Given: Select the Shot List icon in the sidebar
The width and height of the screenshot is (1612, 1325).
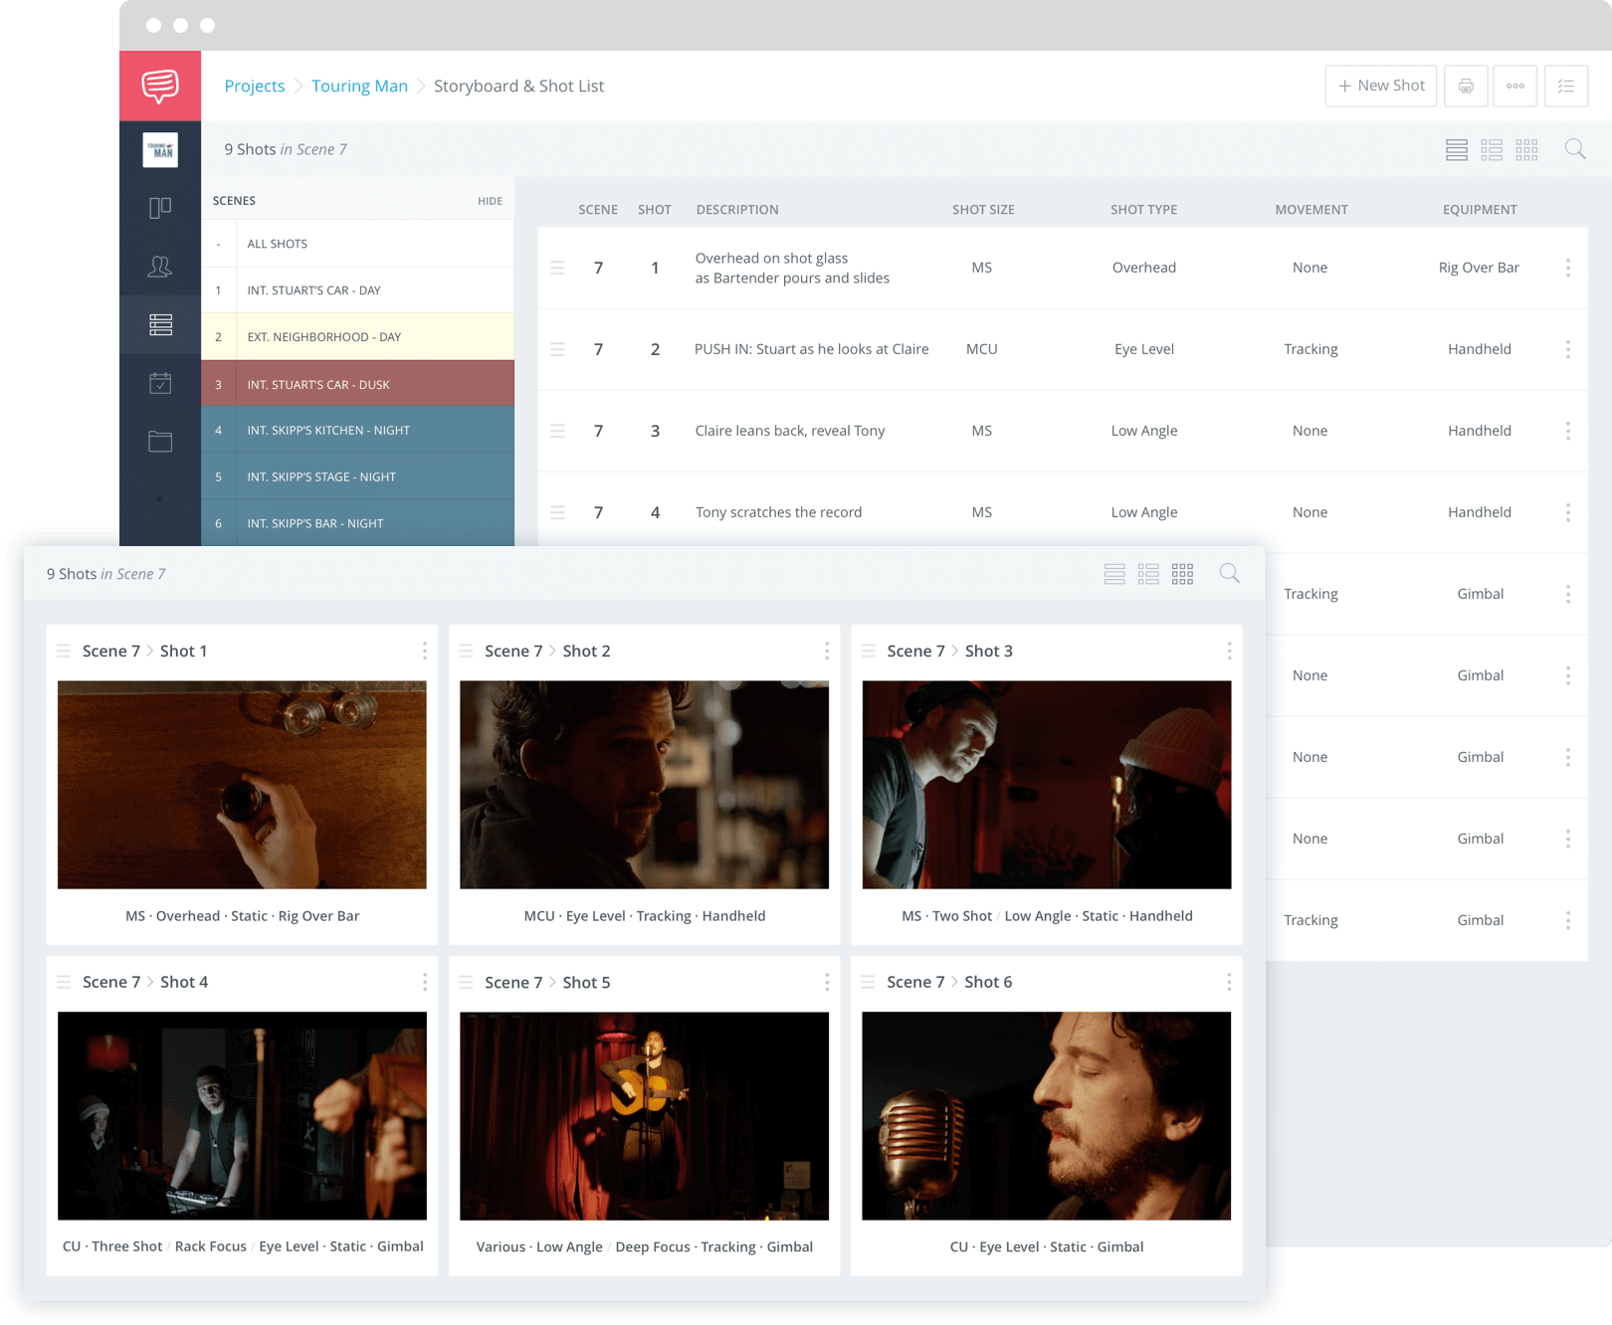Looking at the screenshot, I should pyautogui.click(x=159, y=325).
